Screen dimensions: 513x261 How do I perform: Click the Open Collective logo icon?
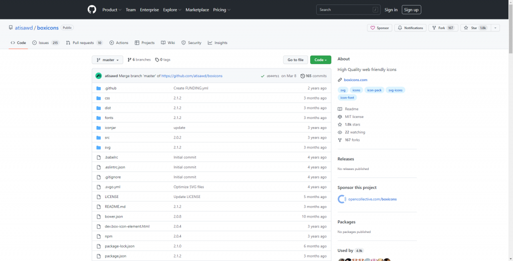pyautogui.click(x=342, y=199)
